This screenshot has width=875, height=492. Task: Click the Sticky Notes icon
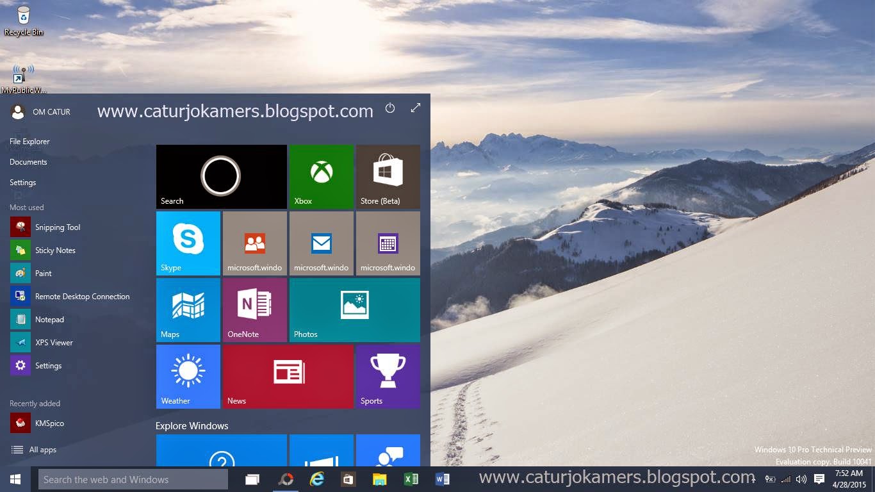click(20, 250)
